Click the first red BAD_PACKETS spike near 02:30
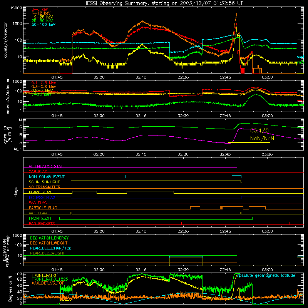 [x=181, y=223]
